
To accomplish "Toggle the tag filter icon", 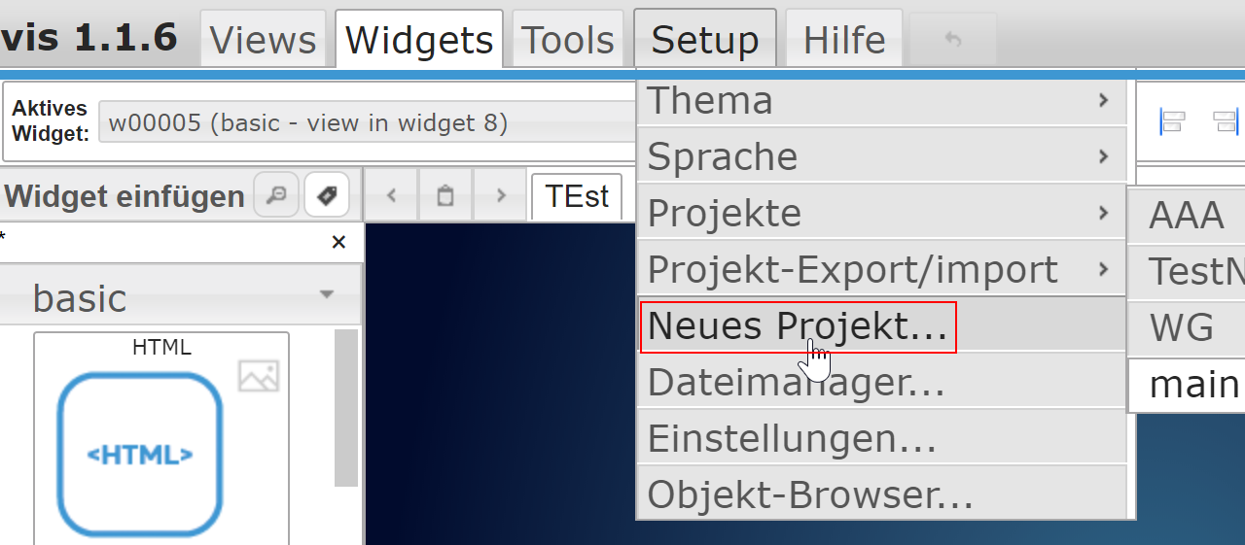I will 327,196.
